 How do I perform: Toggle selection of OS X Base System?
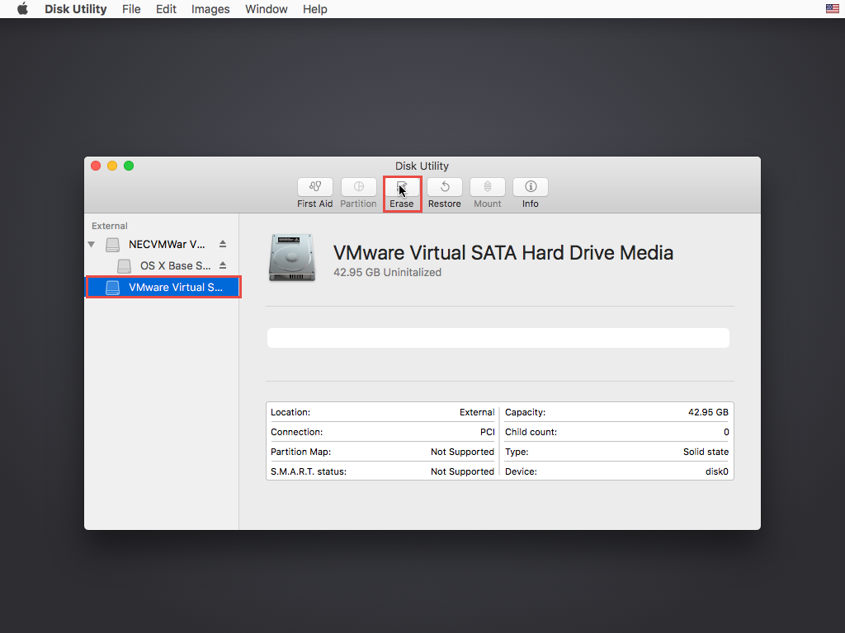[x=163, y=265]
